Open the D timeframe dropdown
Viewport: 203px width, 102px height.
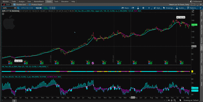coord(150,8)
